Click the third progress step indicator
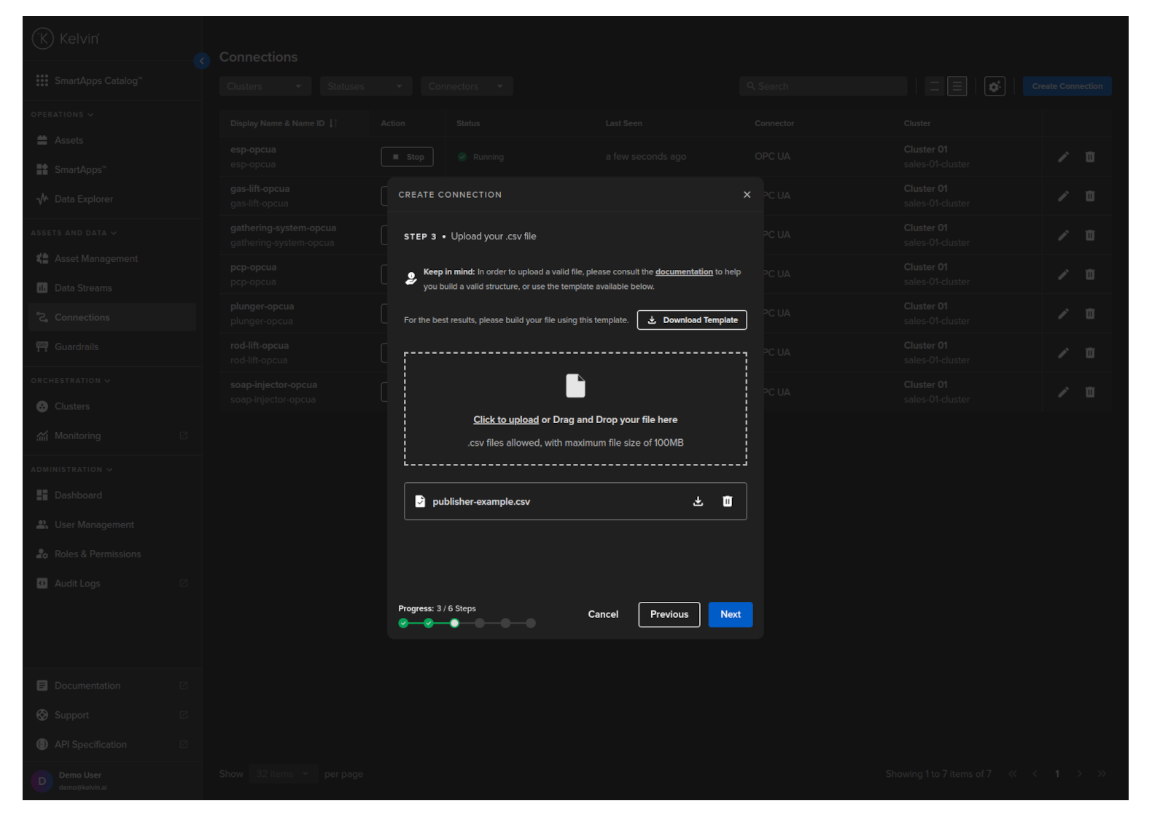The height and width of the screenshot is (817, 1152). (454, 623)
